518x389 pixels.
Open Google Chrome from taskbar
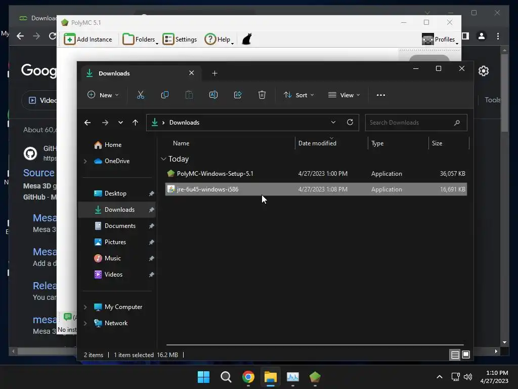248,377
